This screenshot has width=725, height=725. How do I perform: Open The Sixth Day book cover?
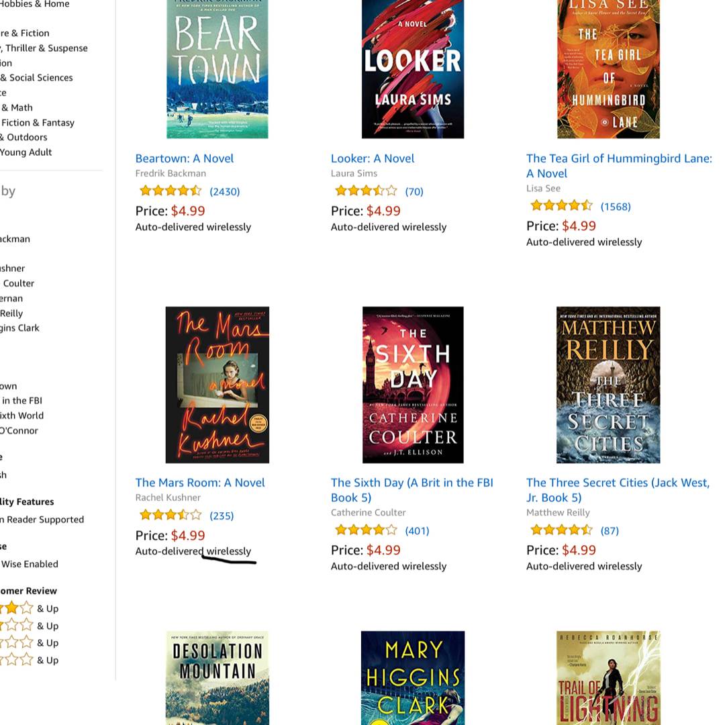[x=413, y=385]
